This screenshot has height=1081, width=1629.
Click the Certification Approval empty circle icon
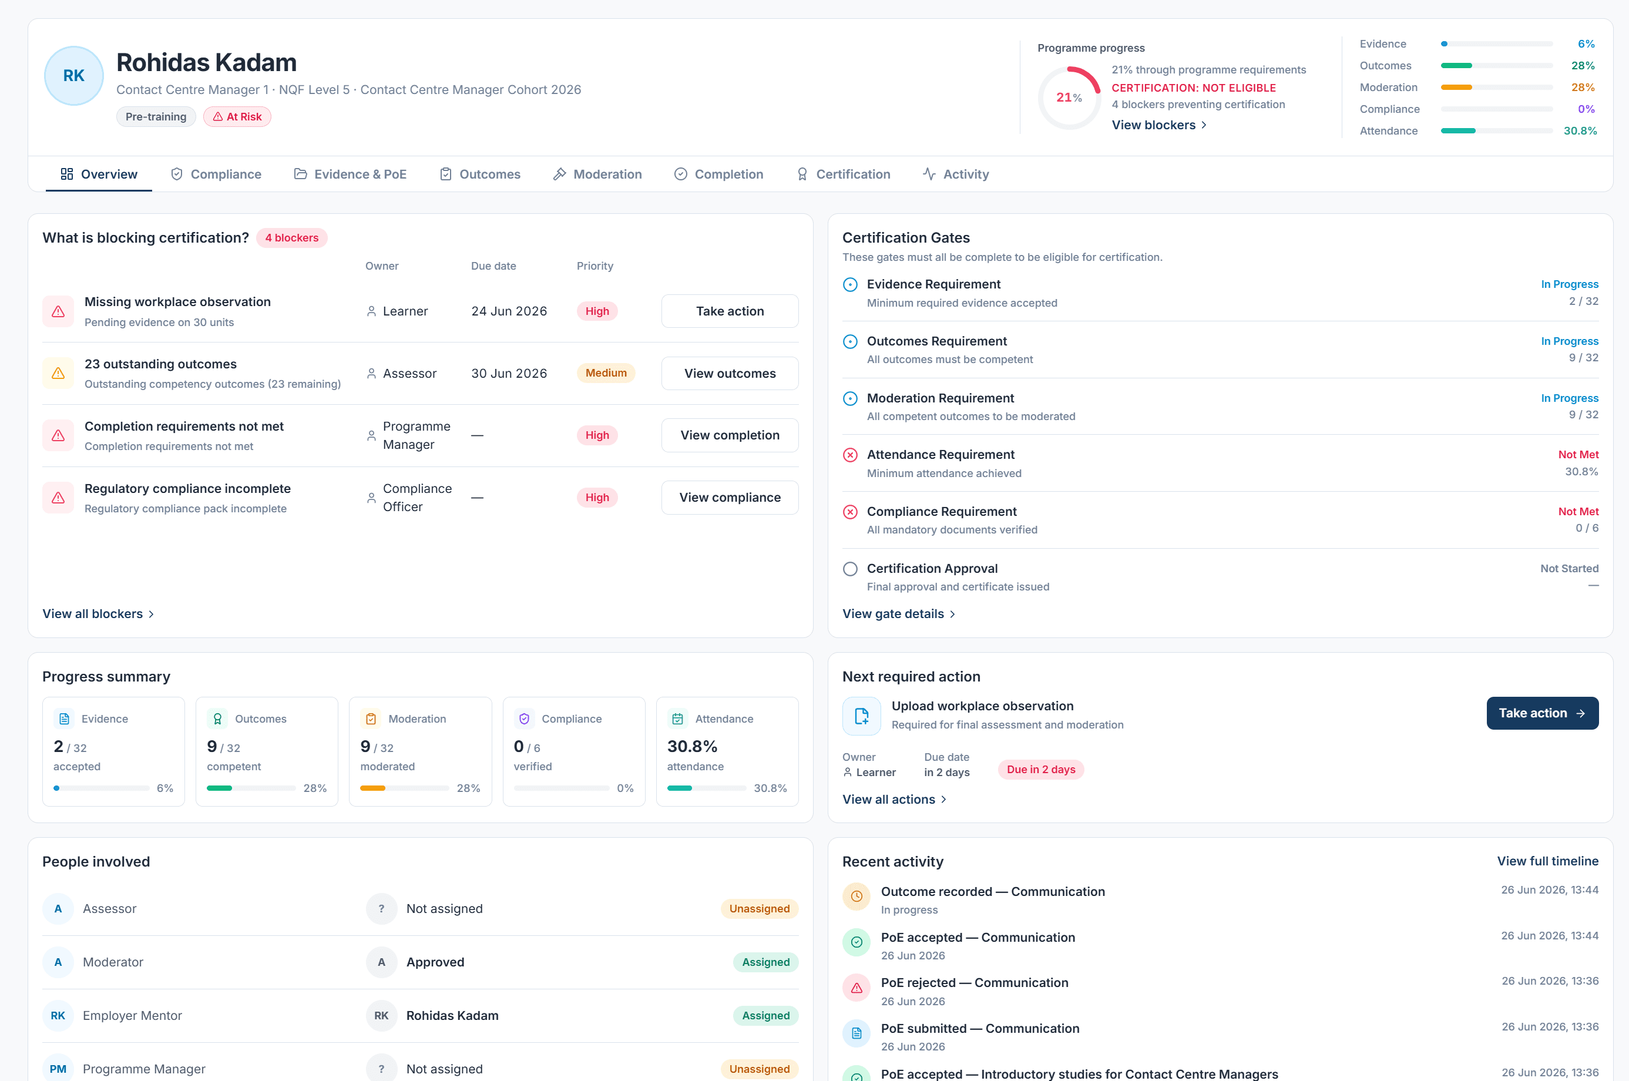[850, 569]
